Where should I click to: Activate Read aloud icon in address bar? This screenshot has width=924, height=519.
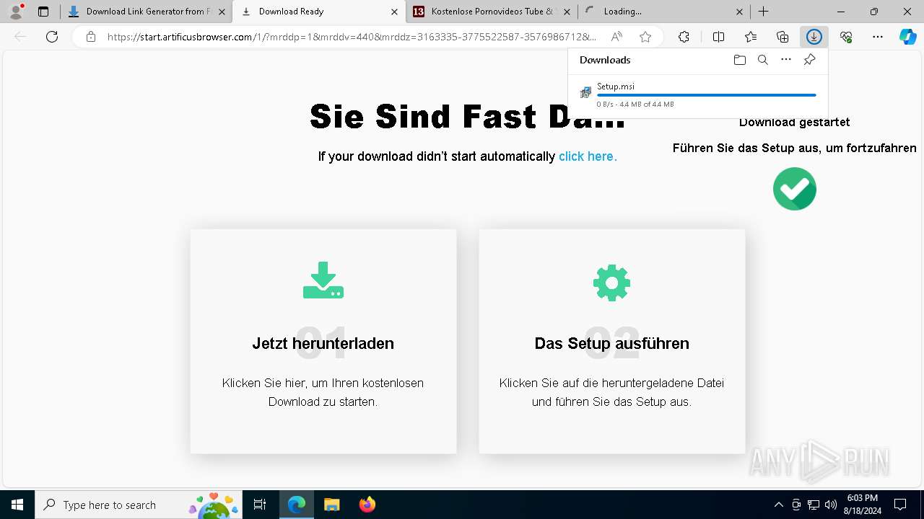[616, 37]
